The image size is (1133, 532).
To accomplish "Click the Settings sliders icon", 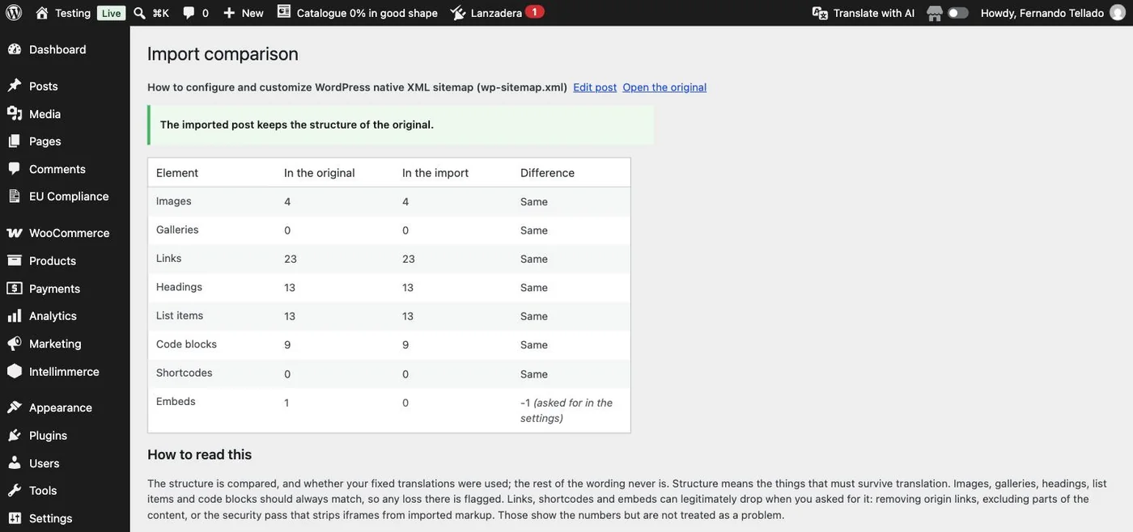I will [14, 518].
